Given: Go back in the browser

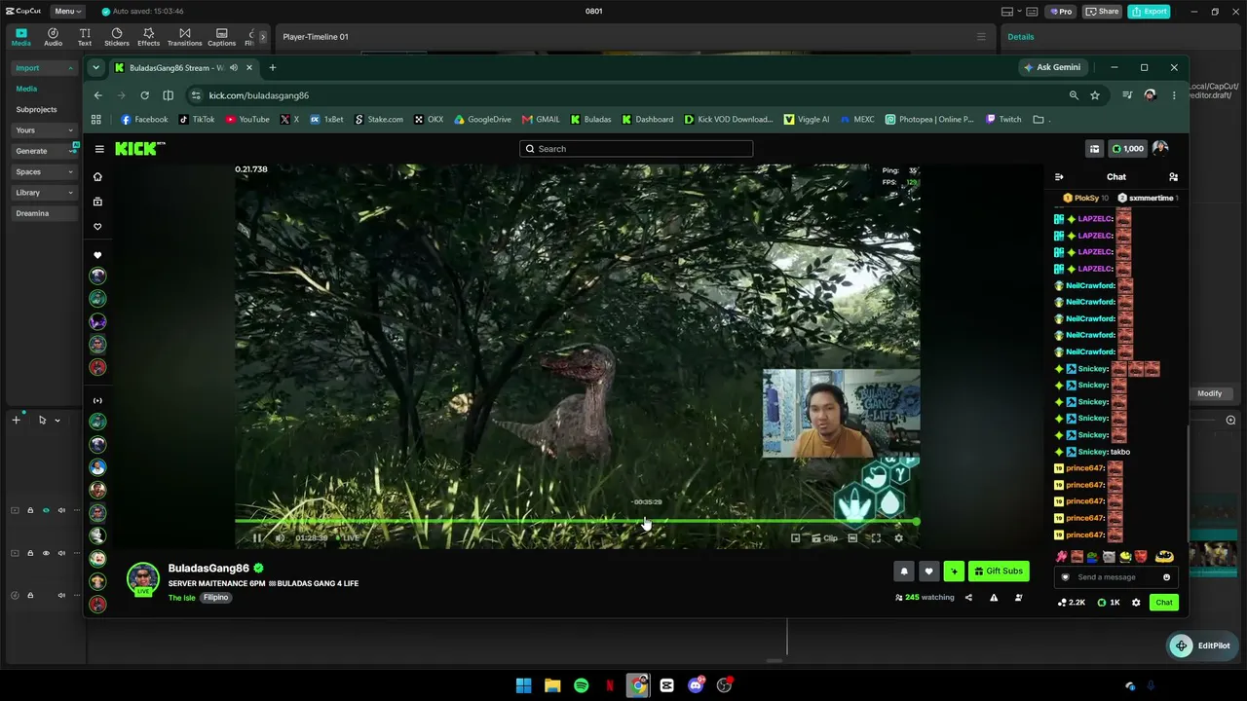Looking at the screenshot, I should click(x=97, y=95).
